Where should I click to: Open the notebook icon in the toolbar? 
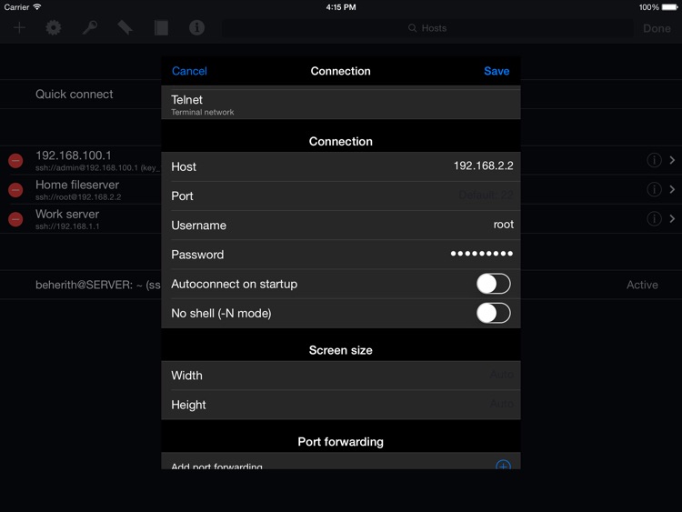pyautogui.click(x=161, y=28)
